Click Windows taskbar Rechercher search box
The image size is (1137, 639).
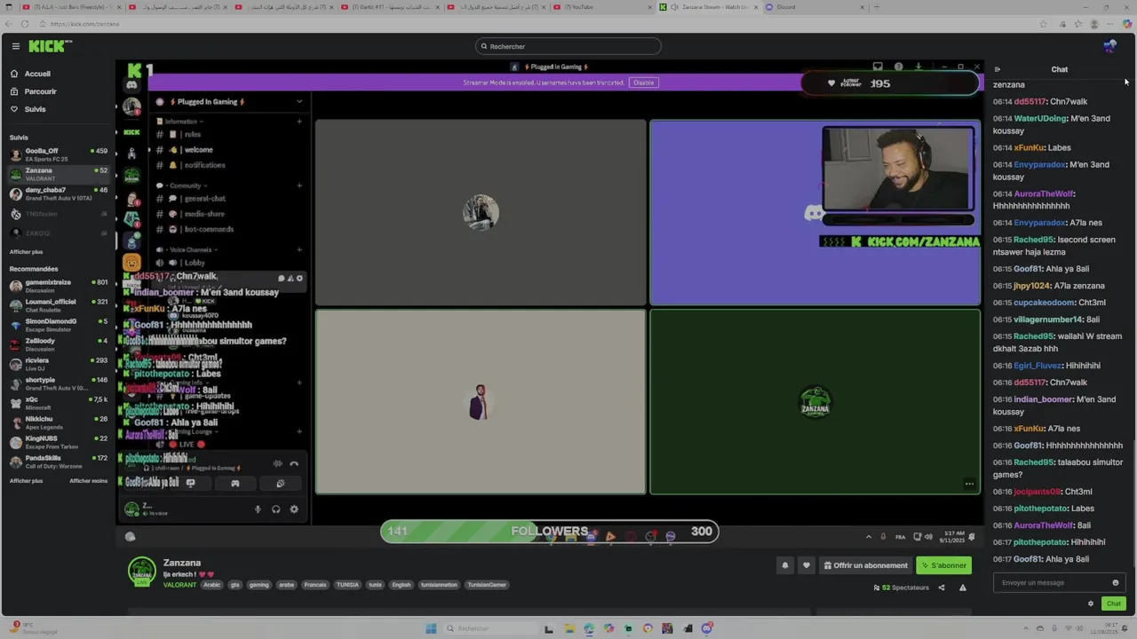point(489,628)
